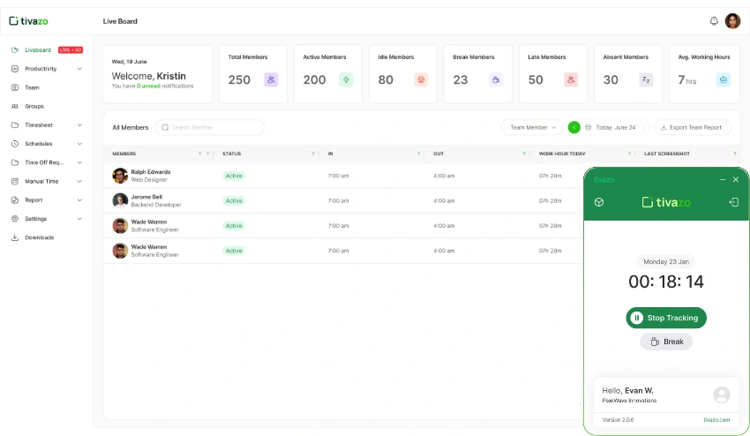Click the Break button in tracker widget

point(666,342)
